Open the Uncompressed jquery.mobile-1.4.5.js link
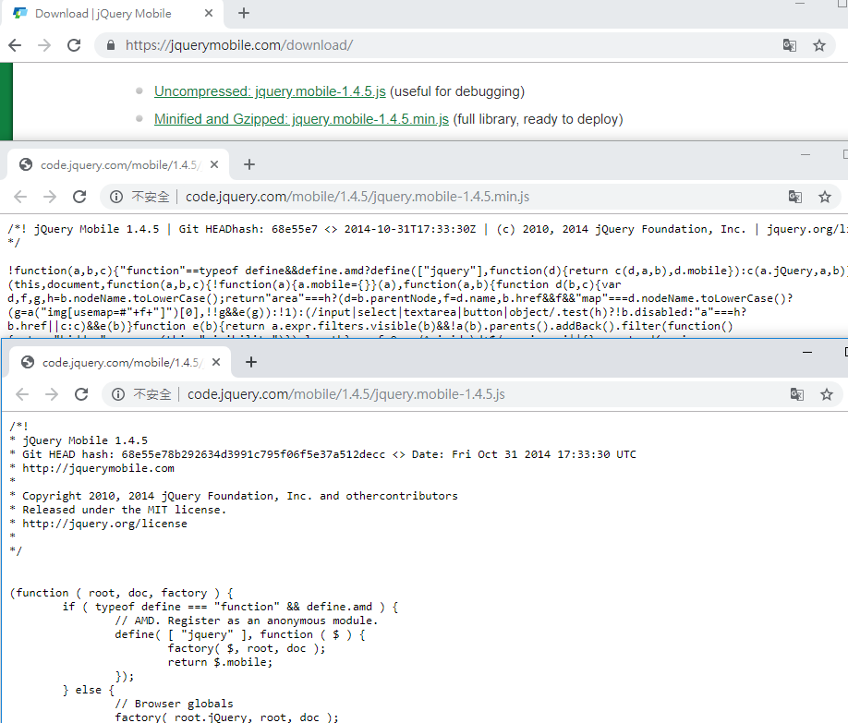Viewport: 848px width, 723px height. [269, 91]
